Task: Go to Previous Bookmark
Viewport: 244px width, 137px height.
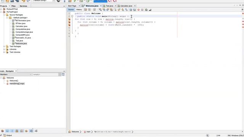Action: click(119, 10)
